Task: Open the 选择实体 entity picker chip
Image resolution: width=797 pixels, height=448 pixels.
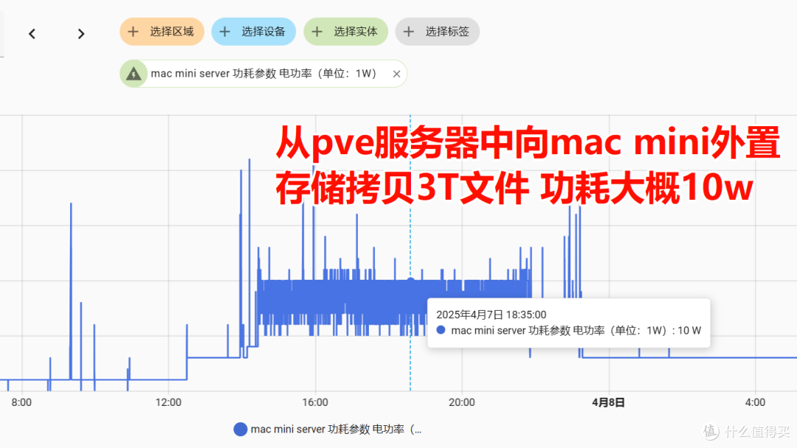Action: 345,32
